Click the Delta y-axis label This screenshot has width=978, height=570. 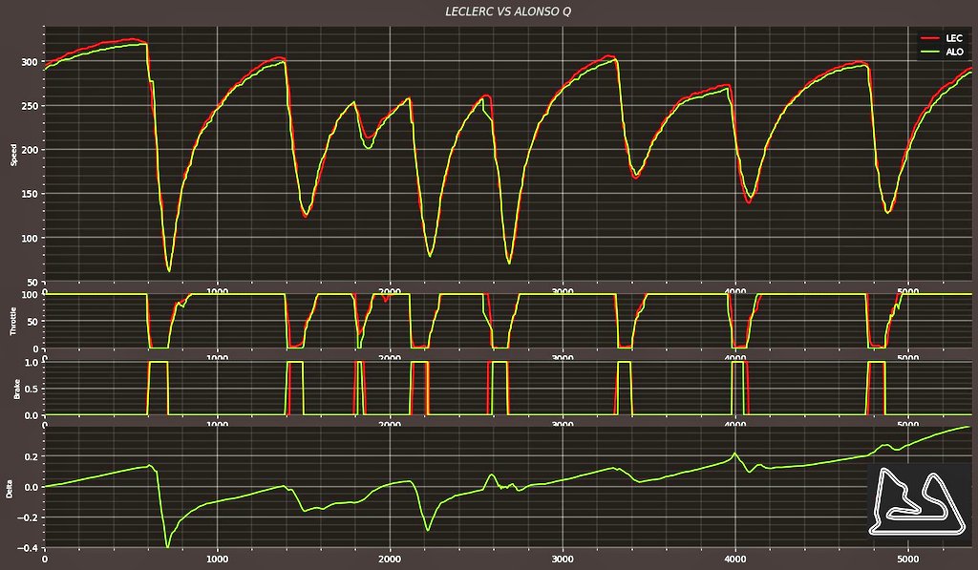coord(9,488)
